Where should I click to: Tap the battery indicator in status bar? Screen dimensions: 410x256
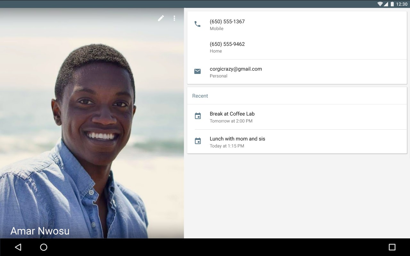tap(392, 4)
